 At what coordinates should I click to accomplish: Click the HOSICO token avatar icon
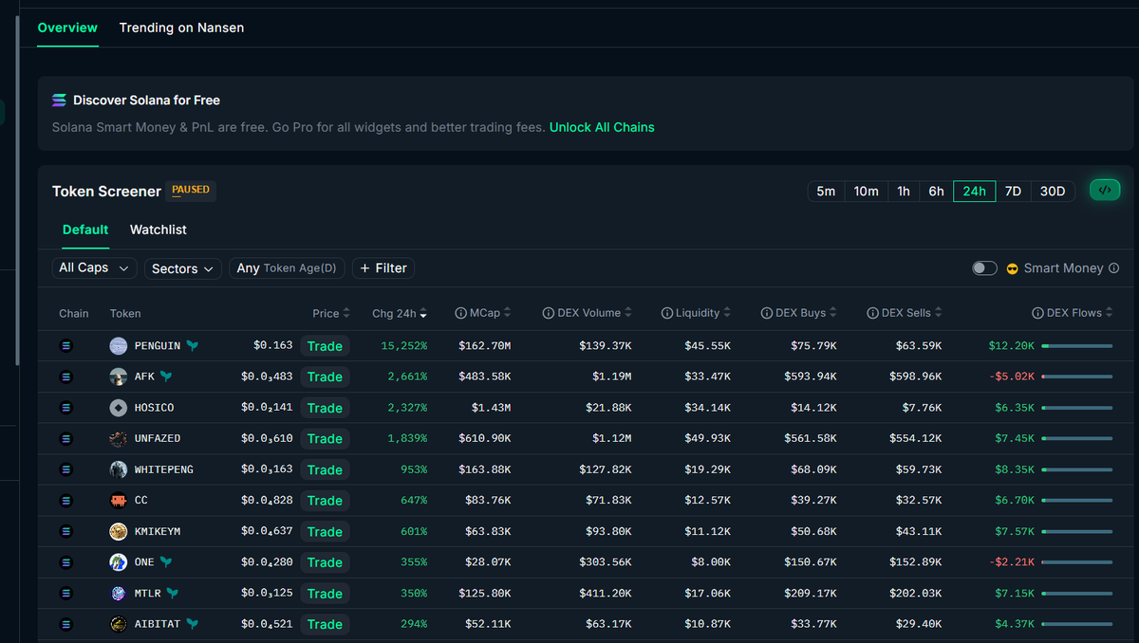[118, 408]
